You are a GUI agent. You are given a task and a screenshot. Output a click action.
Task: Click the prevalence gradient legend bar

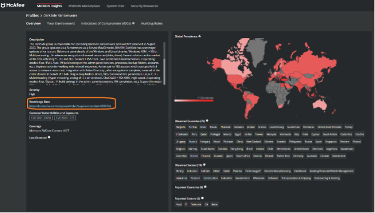pos(194,101)
